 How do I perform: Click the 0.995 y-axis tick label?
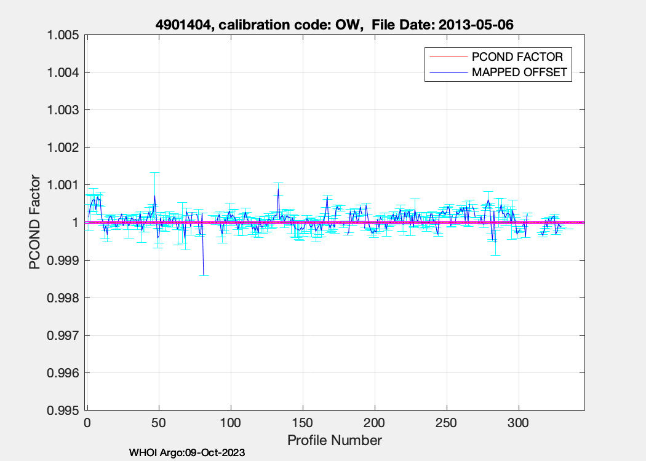[x=63, y=410]
